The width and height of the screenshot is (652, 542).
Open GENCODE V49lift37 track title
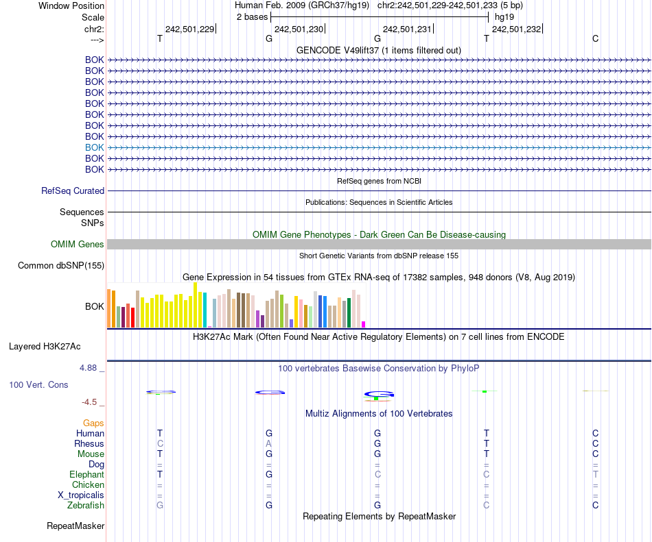(x=378, y=50)
